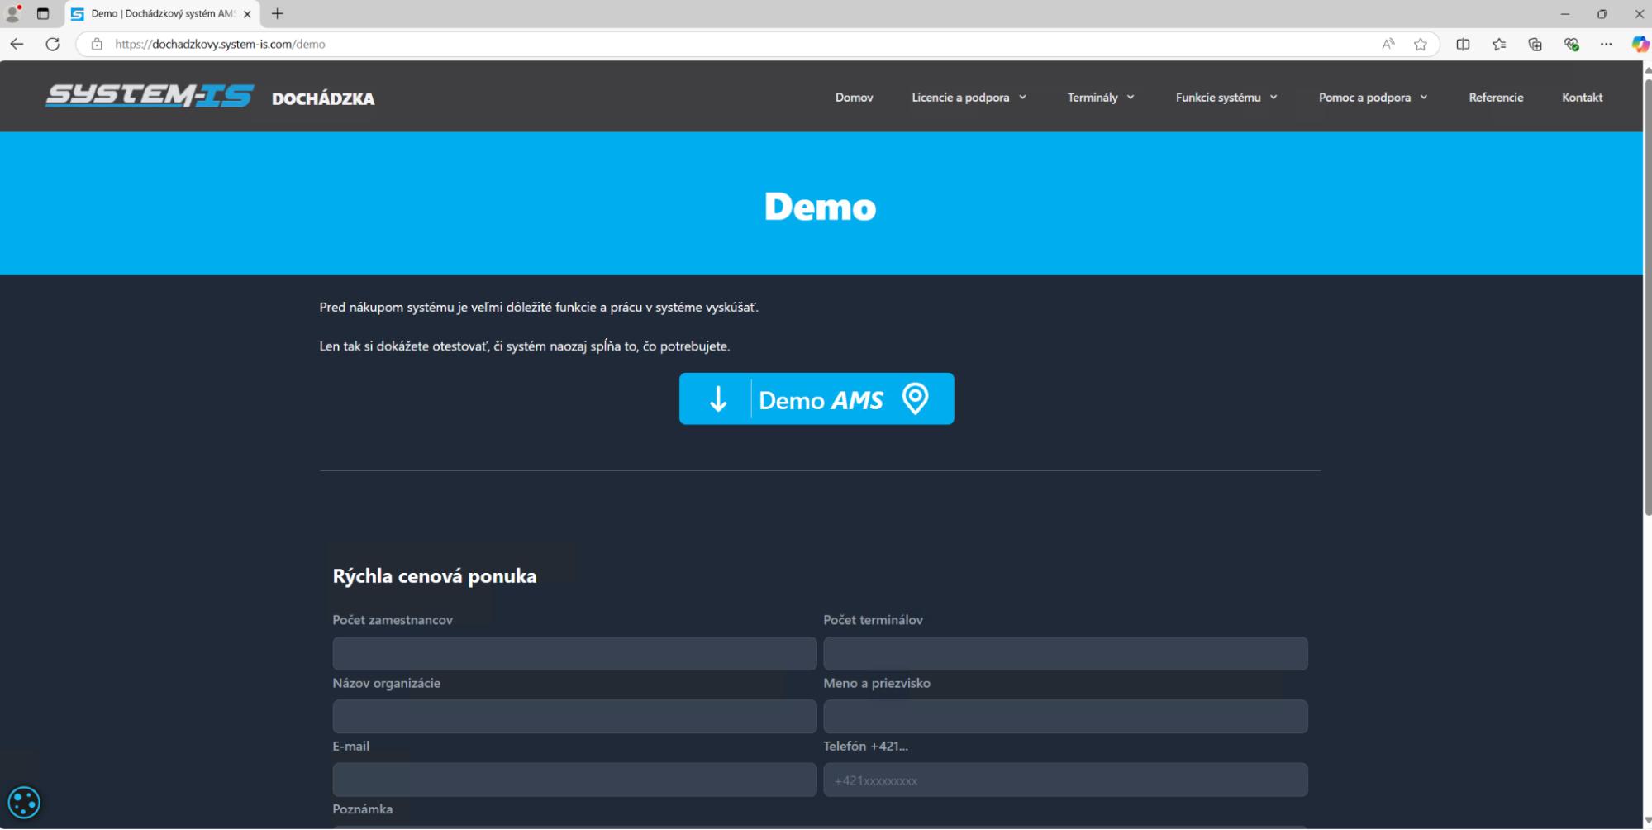Screen dimensions: 1652x830
Task: Open the Copilot icon
Action: tap(1640, 45)
